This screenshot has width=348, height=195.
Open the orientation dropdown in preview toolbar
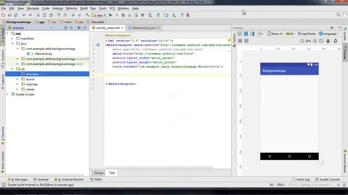tap(260, 34)
